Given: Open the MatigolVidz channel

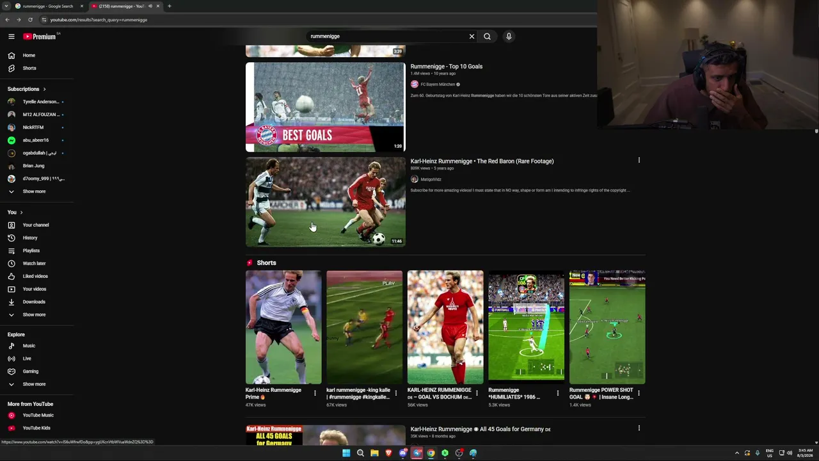Looking at the screenshot, I should click(431, 179).
